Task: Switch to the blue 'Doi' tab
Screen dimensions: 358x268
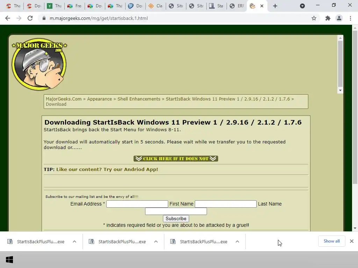Action: pos(135,6)
